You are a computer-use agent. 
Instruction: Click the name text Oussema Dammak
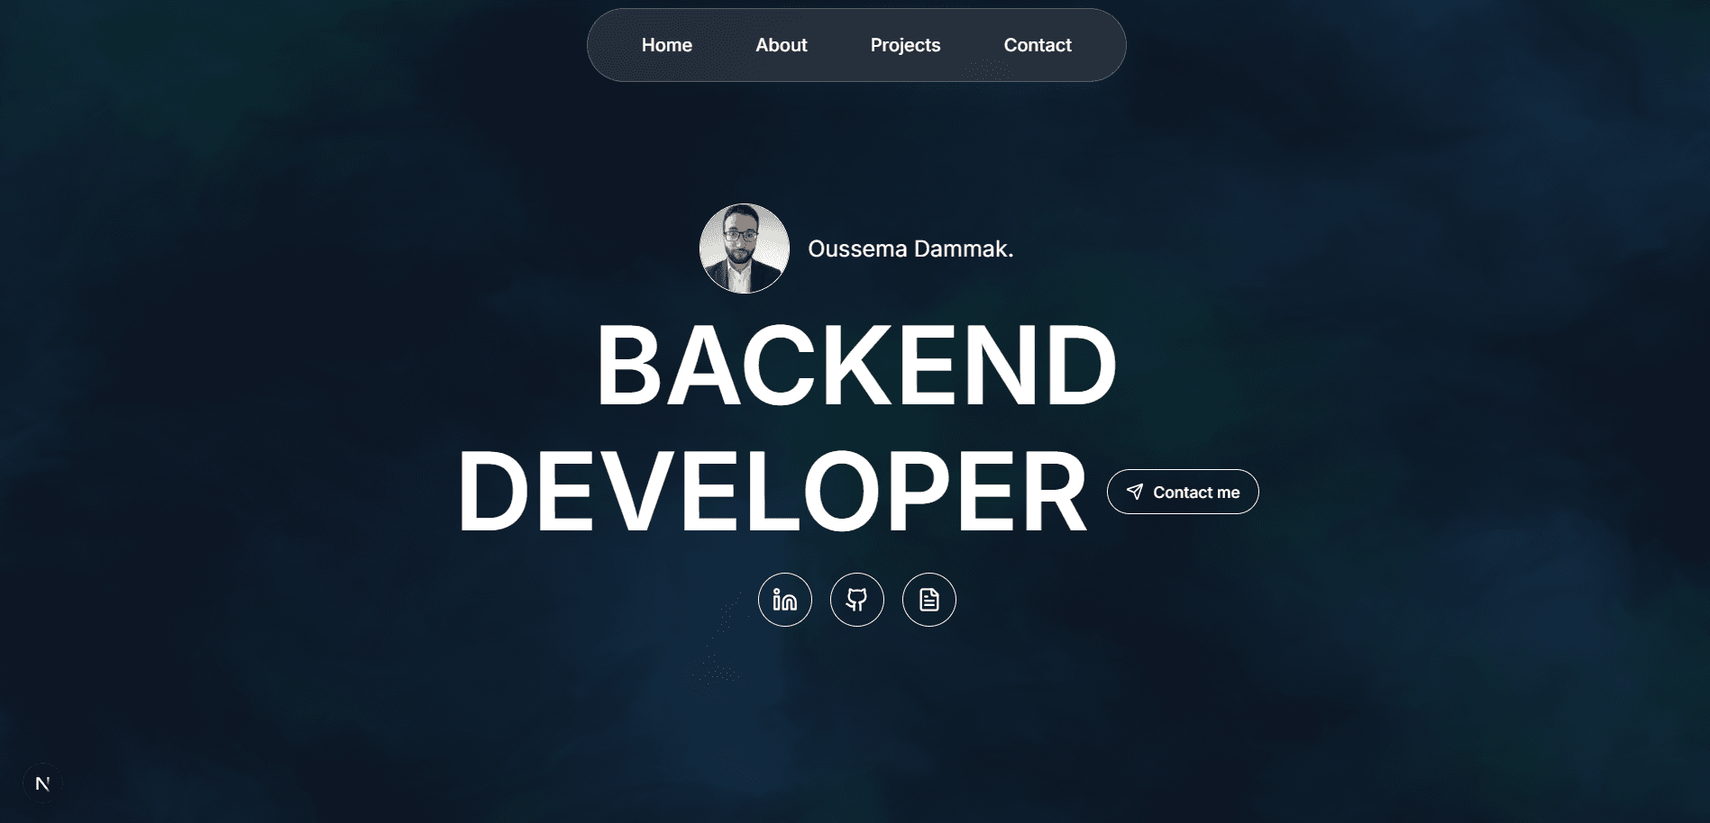[x=910, y=249]
